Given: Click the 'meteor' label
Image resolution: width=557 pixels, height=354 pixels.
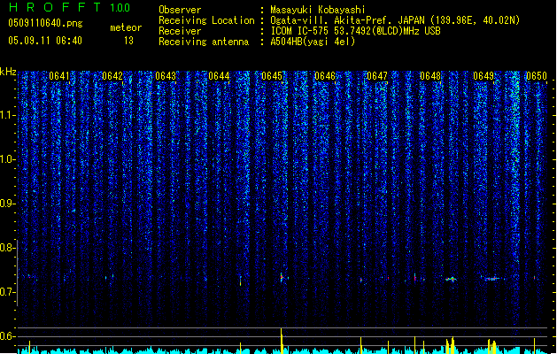Looking at the screenshot, I should coord(126,27).
